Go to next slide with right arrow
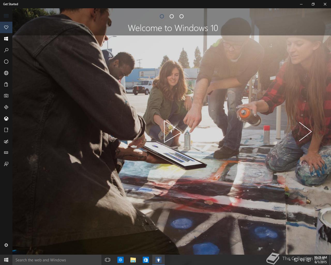The width and height of the screenshot is (331, 265). coord(305,131)
